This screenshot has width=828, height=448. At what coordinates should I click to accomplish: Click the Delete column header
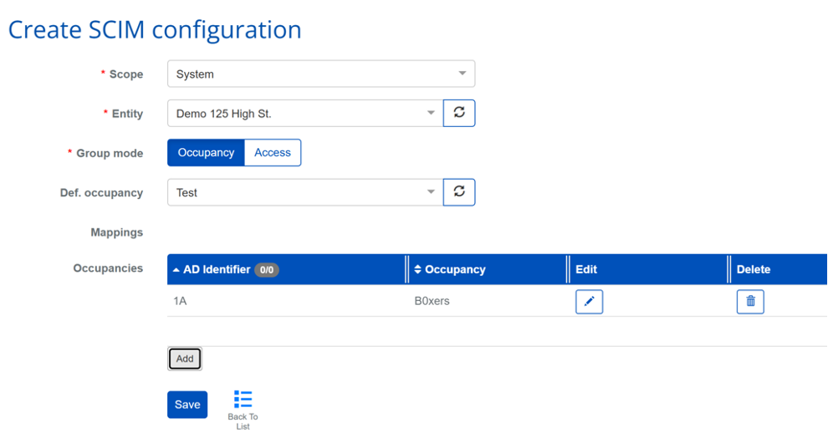[754, 270]
